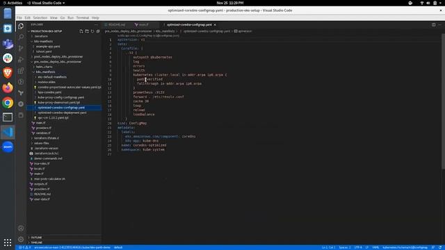The width and height of the screenshot is (445, 250).
Task: Open max-pods-calculator.sh file
Action: tap(49, 179)
